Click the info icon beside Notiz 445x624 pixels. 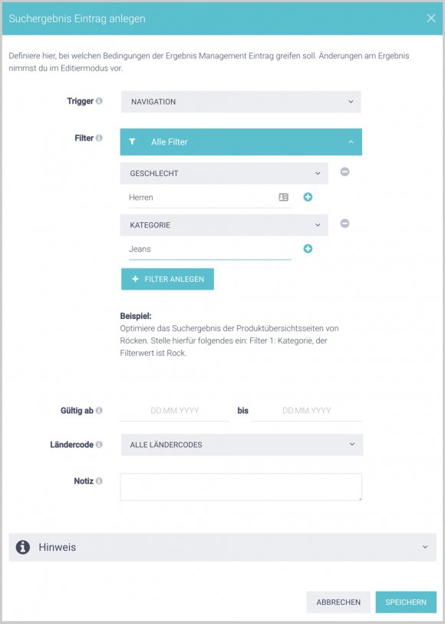tap(99, 481)
